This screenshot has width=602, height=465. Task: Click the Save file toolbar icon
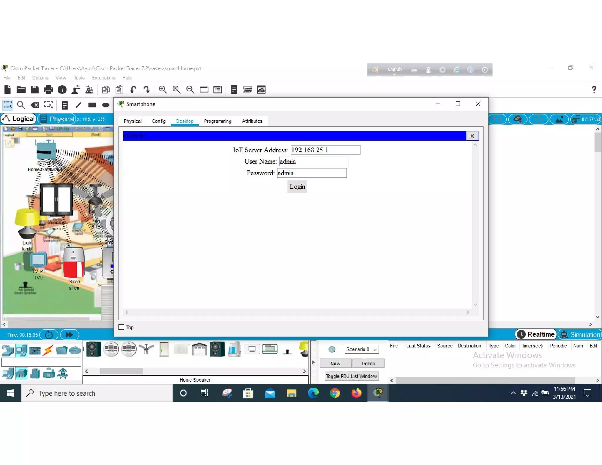coord(35,90)
